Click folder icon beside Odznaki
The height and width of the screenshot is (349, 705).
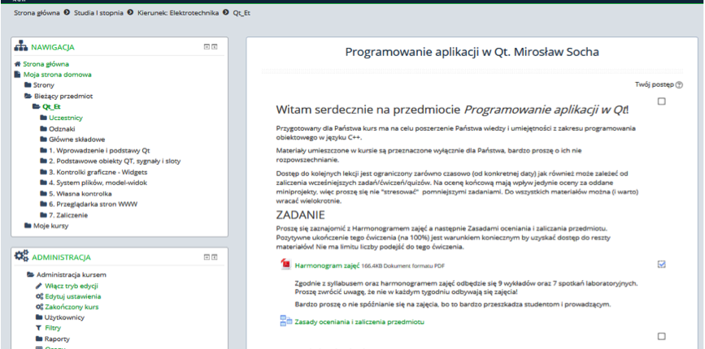[43, 129]
